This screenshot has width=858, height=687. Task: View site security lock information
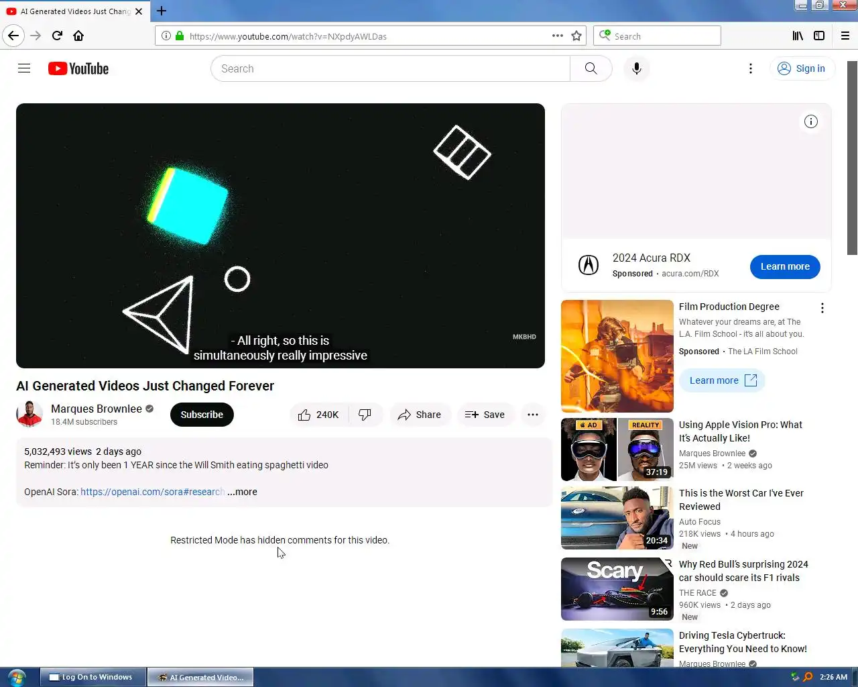click(180, 36)
